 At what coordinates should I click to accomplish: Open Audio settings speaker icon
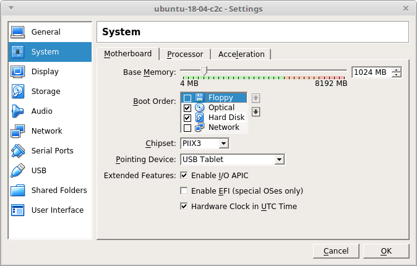(18, 111)
